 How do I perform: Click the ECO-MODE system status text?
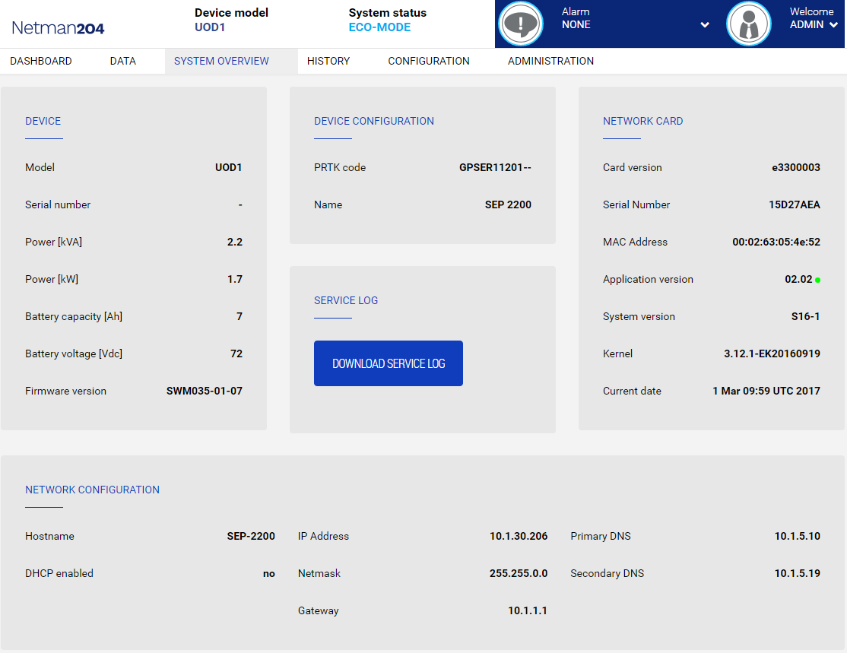(379, 27)
